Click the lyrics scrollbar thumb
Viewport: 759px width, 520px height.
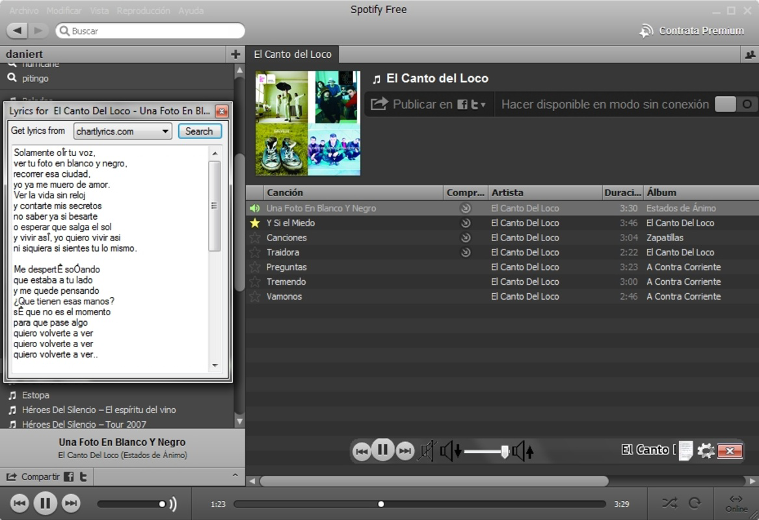215,206
